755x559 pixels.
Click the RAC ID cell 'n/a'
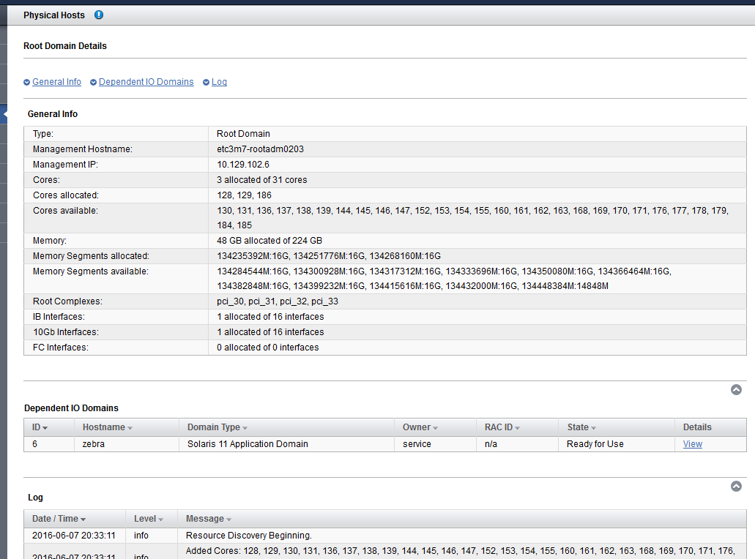491,444
